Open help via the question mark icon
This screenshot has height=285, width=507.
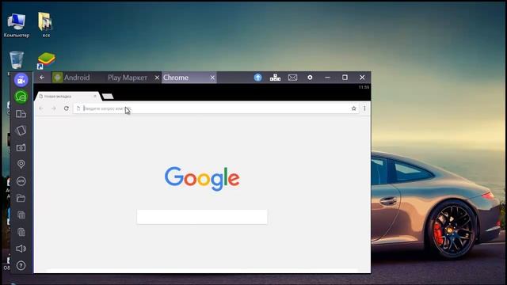pyautogui.click(x=21, y=266)
